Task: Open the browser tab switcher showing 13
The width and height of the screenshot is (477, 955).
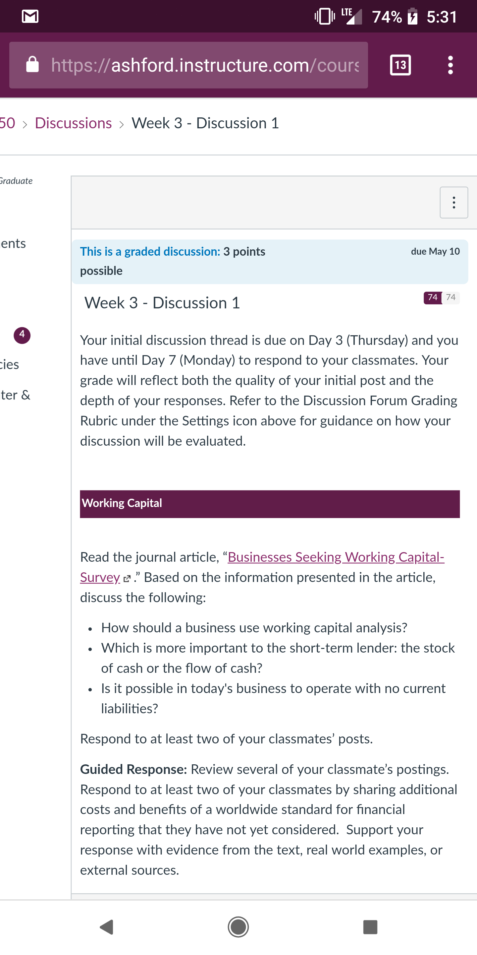Action: [400, 65]
